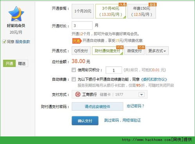Choose 财付通快捷支付 payment method
Image resolution: width=195 pixels, height=144 pixels.
pos(107,51)
